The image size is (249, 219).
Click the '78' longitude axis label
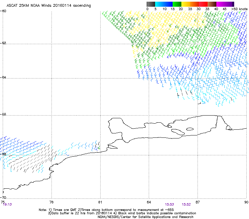click(51, 202)
